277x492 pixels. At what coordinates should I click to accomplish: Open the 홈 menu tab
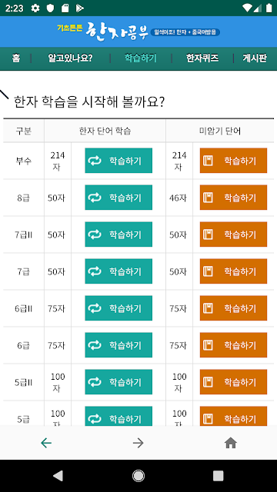16,58
